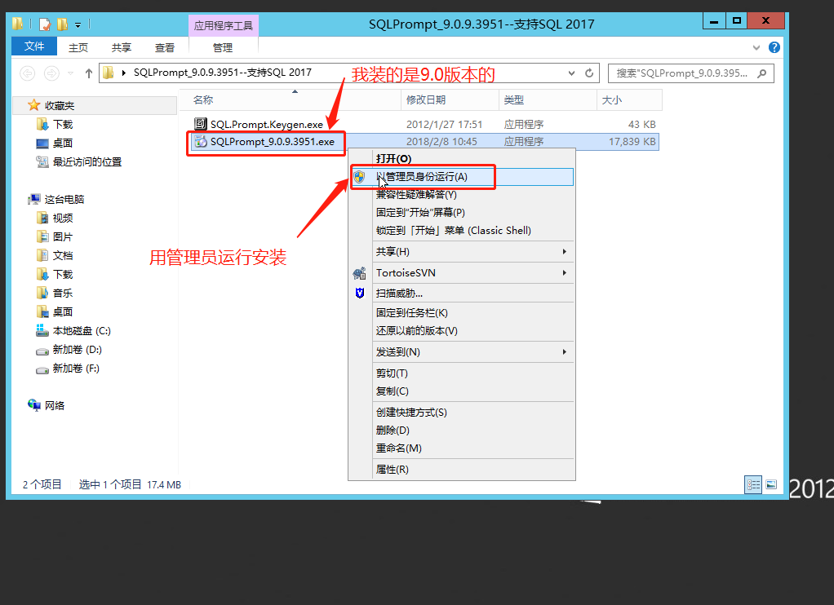Expand the address bar history dropdown
The width and height of the screenshot is (834, 605).
pyautogui.click(x=571, y=73)
